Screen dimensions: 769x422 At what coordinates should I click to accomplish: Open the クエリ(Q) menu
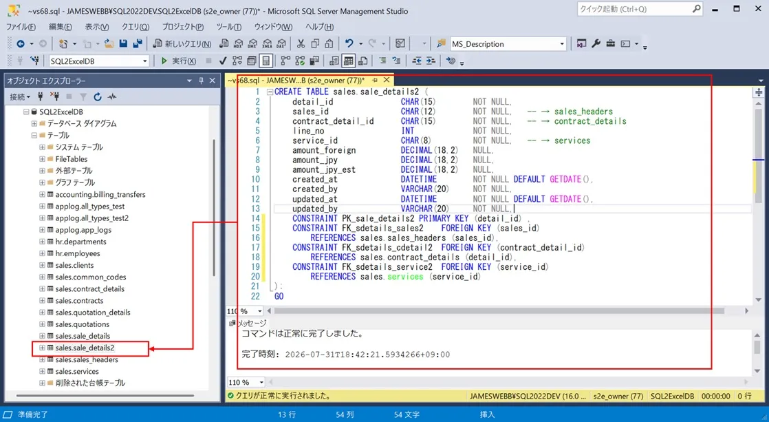click(136, 26)
